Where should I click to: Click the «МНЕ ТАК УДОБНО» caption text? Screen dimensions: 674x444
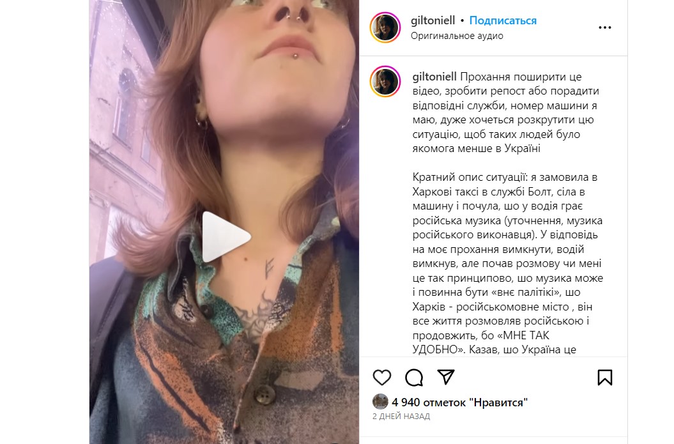pos(481,342)
